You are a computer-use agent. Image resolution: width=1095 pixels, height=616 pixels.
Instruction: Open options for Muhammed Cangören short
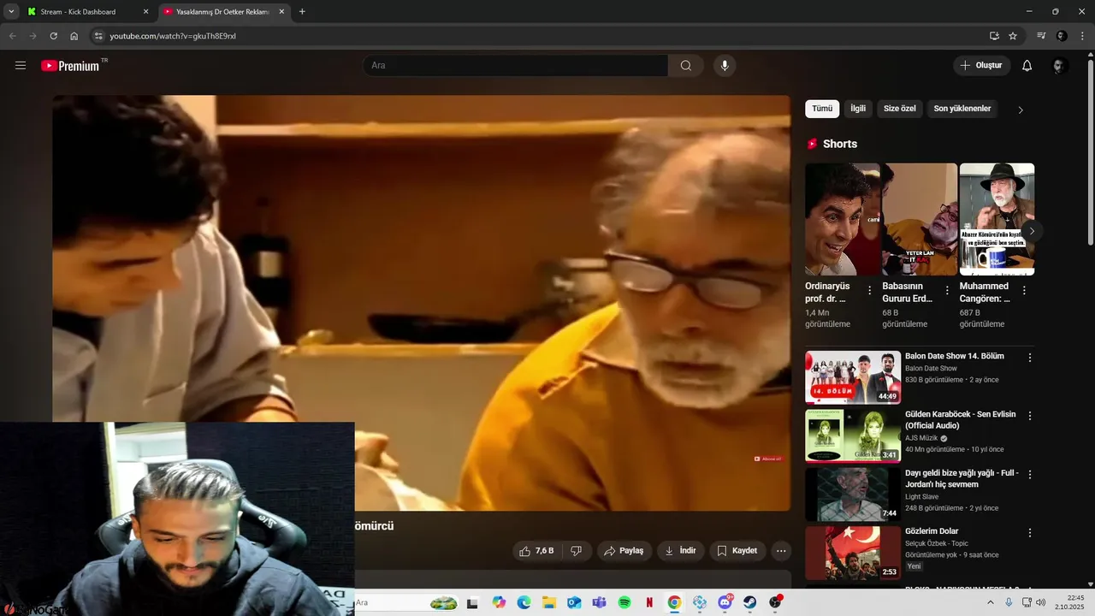click(1024, 291)
